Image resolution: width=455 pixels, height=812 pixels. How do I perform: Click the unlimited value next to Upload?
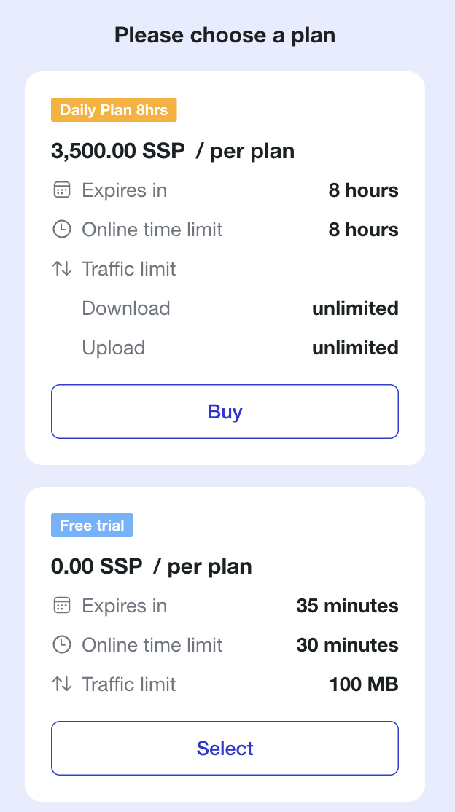pos(355,348)
